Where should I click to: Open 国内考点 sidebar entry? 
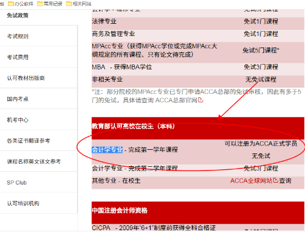18,99
